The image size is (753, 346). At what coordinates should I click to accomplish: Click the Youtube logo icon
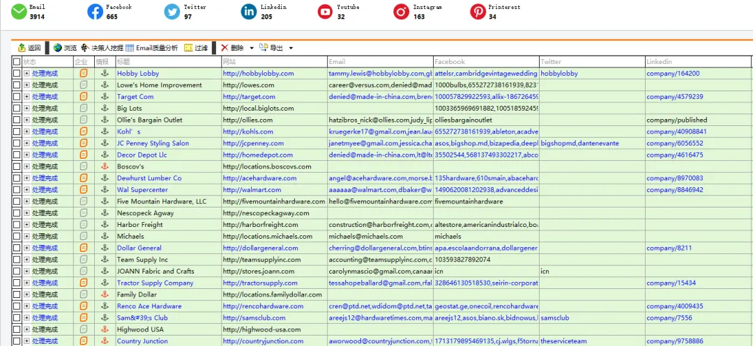point(325,12)
